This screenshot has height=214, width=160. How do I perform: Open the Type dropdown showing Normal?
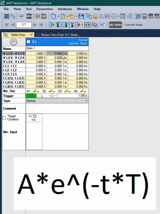57,101
